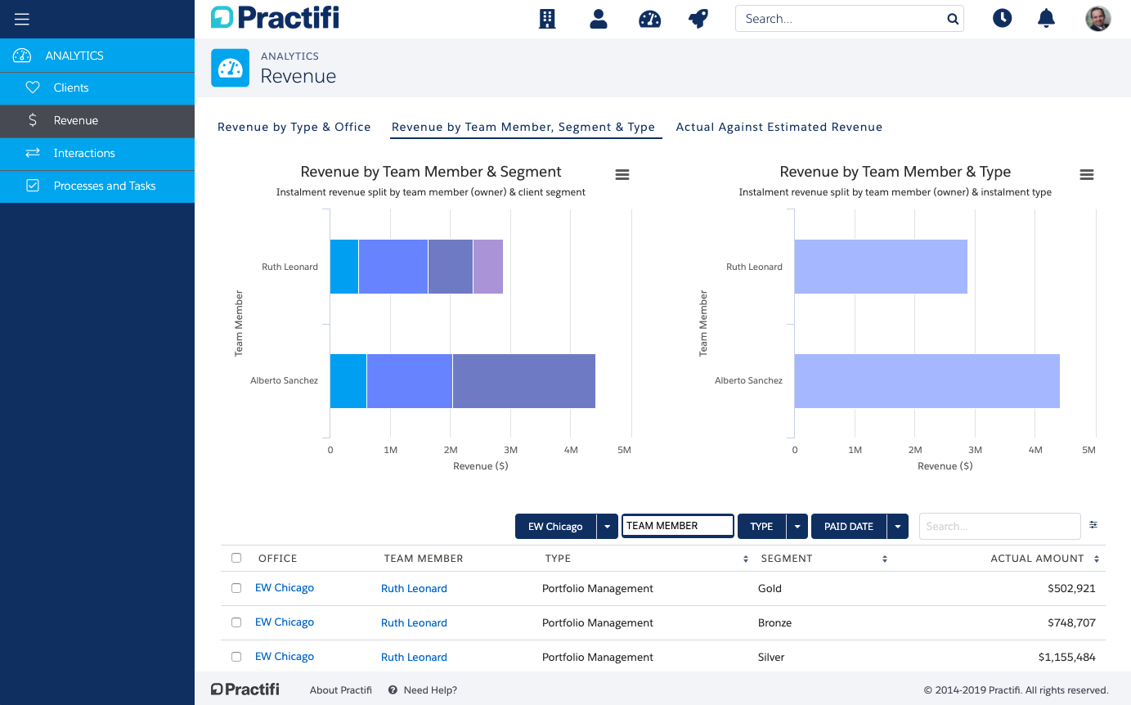1131x705 pixels.
Task: Click inside the table search field
Action: (x=999, y=526)
